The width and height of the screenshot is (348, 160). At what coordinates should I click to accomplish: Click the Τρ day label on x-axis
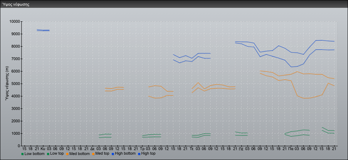(x=142, y=149)
